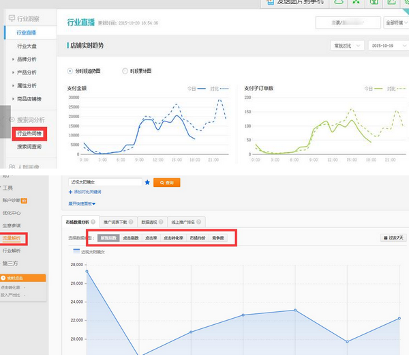The height and width of the screenshot is (359, 409).
Task: Open the 全部终端 dropdown
Action: [x=396, y=23]
